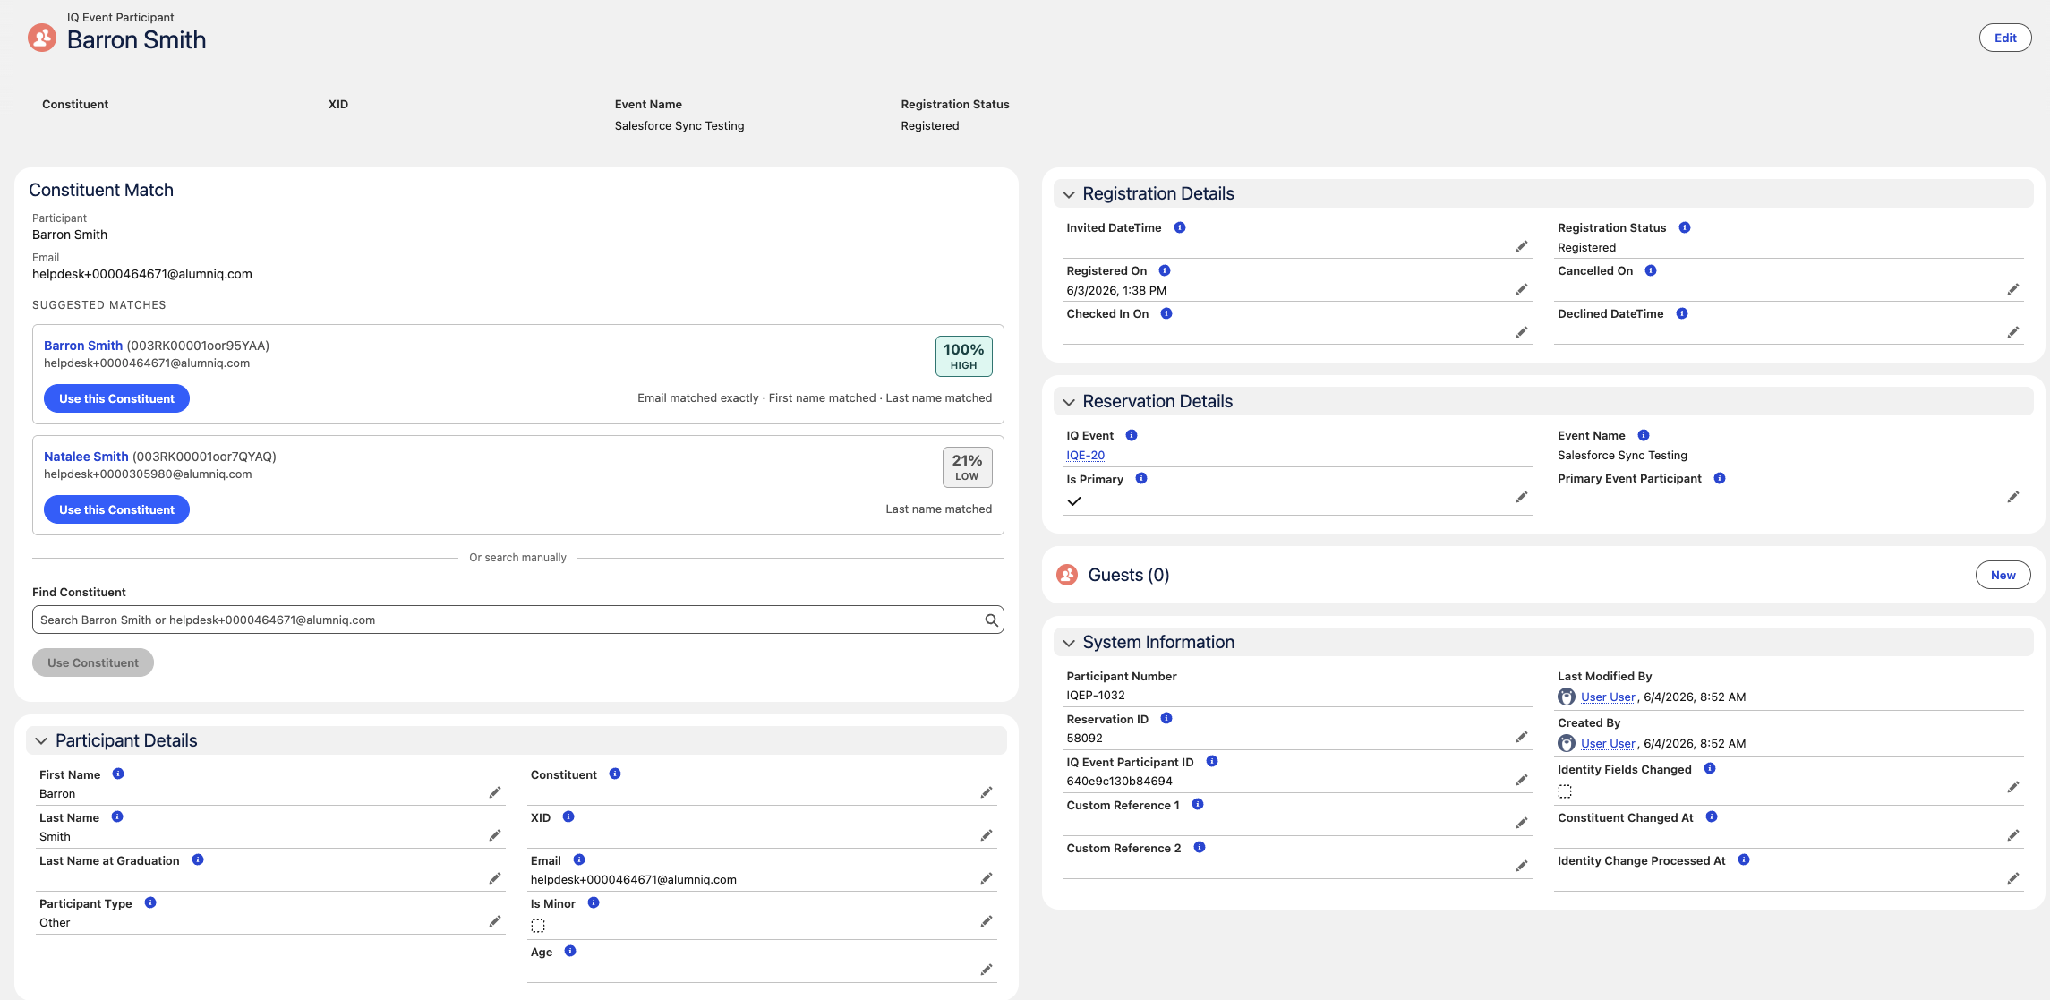Collapse the Participant Details section
2050x1000 pixels.
coord(41,741)
